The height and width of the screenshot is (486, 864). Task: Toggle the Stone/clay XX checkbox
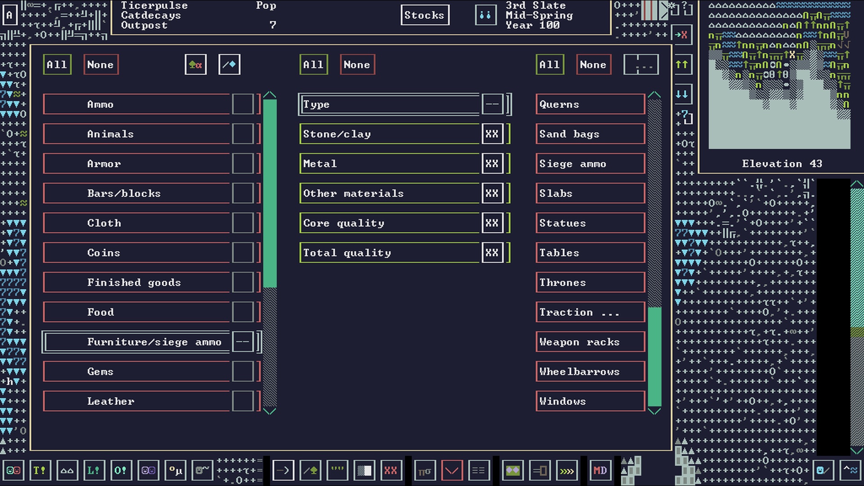coord(492,134)
